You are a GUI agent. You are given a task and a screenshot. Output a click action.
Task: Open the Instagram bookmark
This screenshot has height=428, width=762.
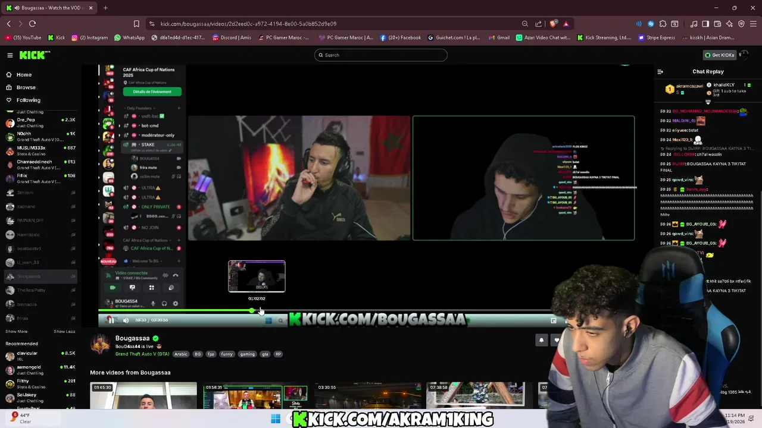(x=90, y=37)
